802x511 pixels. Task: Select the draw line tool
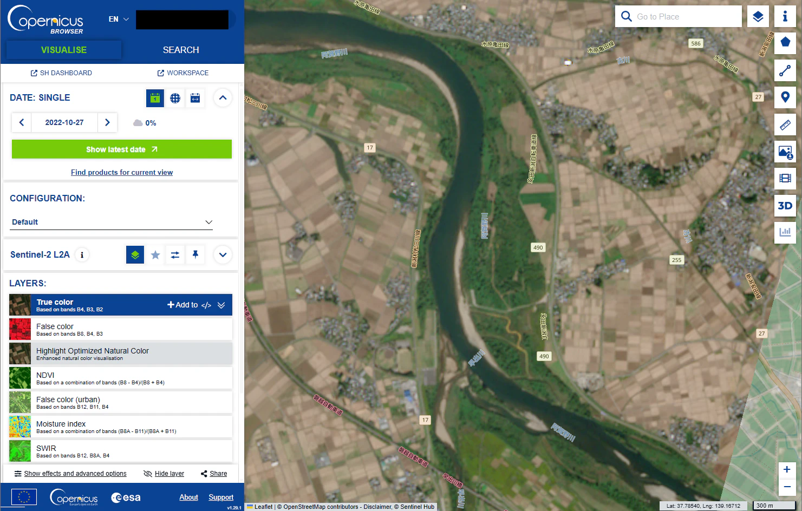785,70
